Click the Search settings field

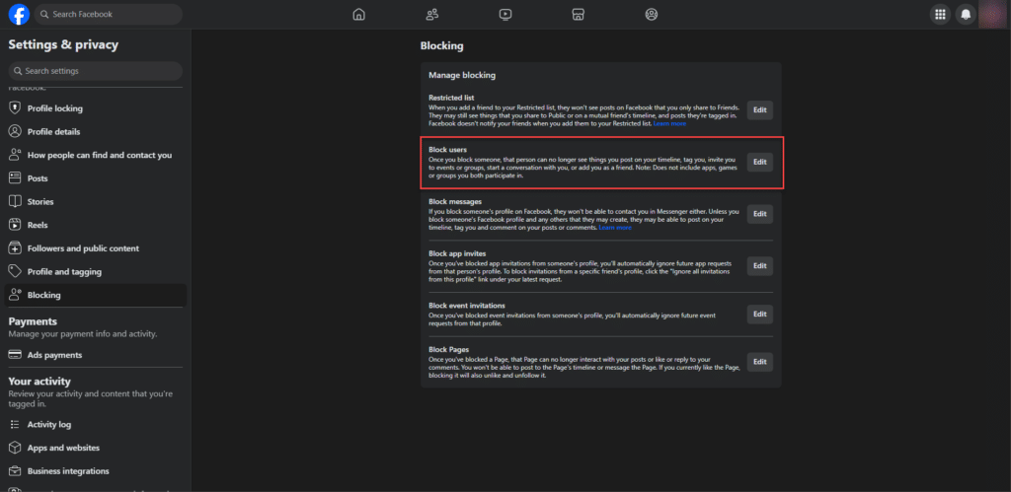click(x=96, y=71)
